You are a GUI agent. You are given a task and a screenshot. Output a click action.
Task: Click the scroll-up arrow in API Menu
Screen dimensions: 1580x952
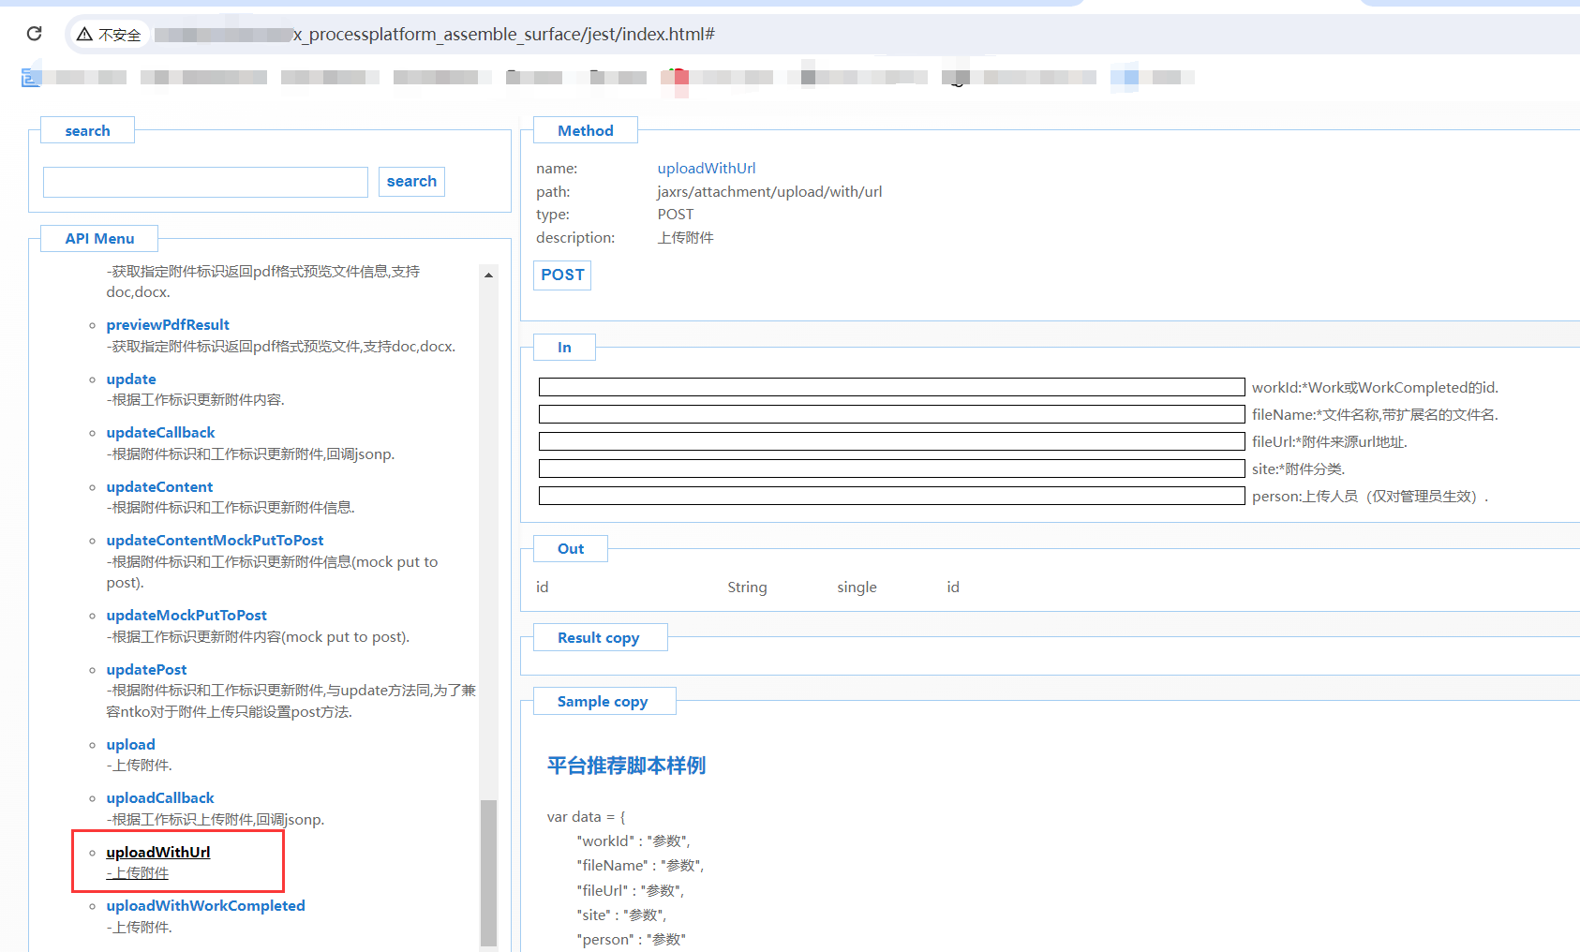point(488,275)
